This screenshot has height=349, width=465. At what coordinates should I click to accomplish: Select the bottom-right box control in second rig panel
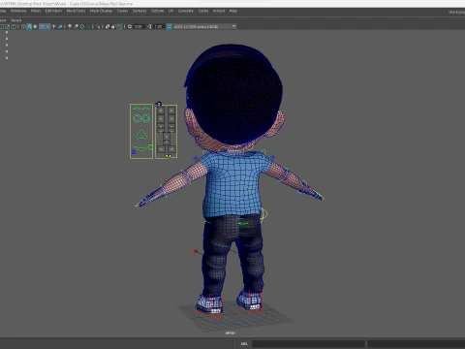pos(171,149)
